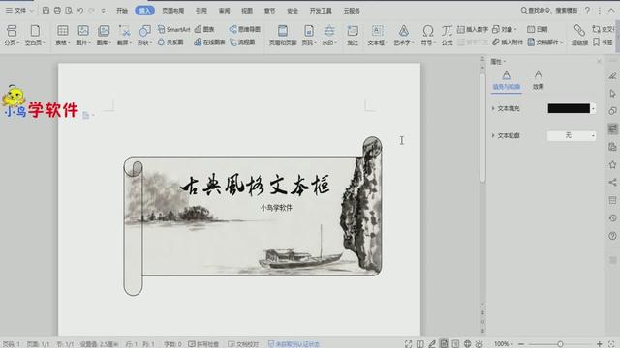Click the 拼写检查 spell check status item
Viewport: 620px width, 348px height.
coord(203,344)
